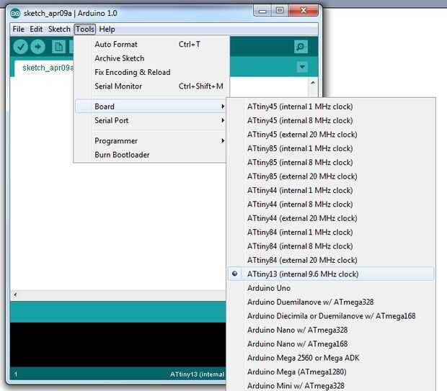Expand the Board submenu arrow
447x391 pixels.
(x=223, y=107)
